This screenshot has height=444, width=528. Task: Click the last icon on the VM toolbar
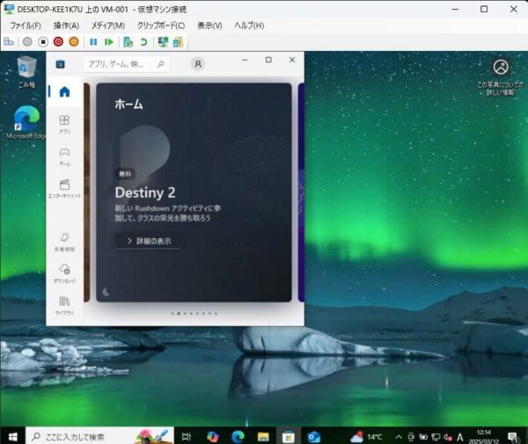click(x=178, y=41)
